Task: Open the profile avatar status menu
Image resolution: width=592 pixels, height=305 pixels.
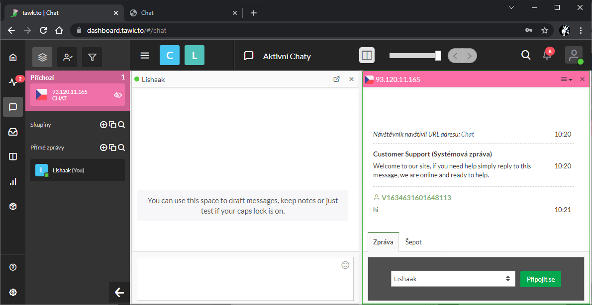Action: point(574,55)
